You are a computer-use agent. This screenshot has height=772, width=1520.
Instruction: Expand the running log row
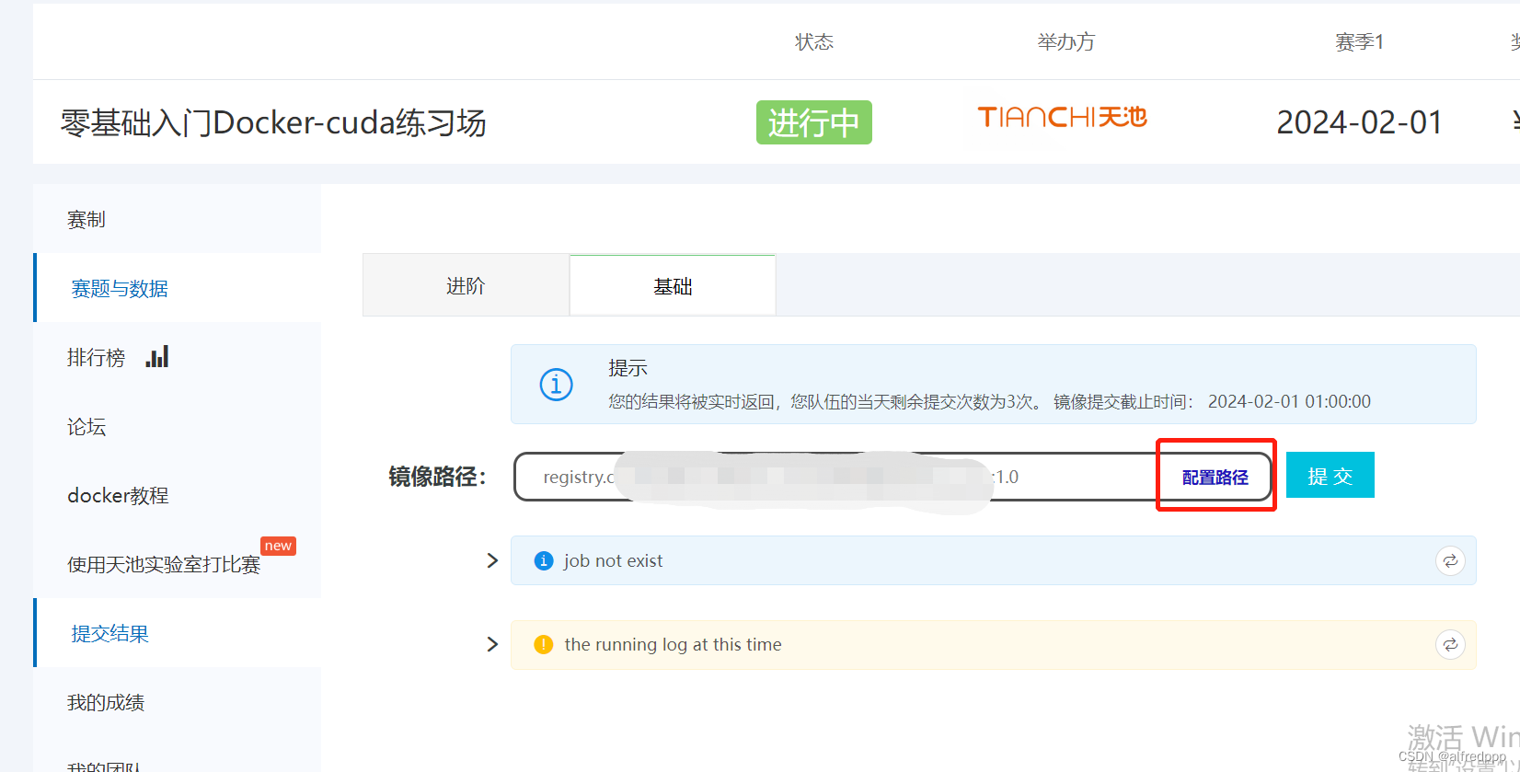(x=492, y=644)
